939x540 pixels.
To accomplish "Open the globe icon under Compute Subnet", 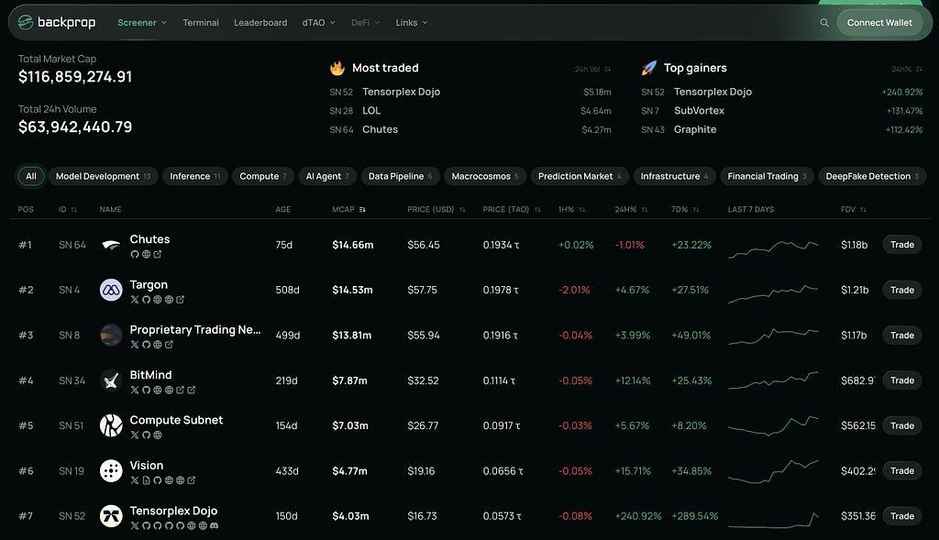I will coord(158,435).
